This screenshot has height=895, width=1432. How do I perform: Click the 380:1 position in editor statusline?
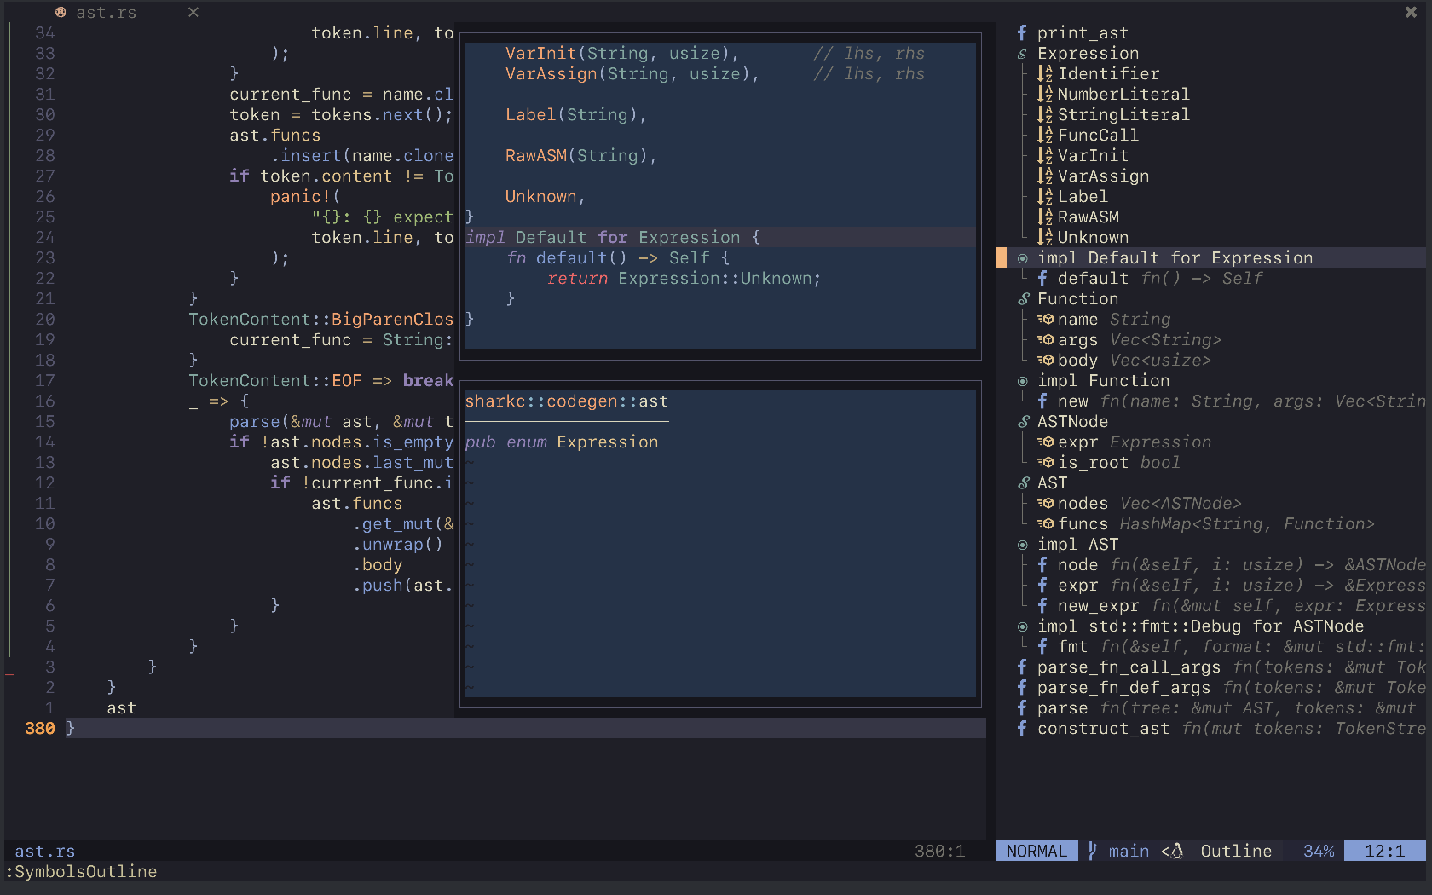point(939,851)
